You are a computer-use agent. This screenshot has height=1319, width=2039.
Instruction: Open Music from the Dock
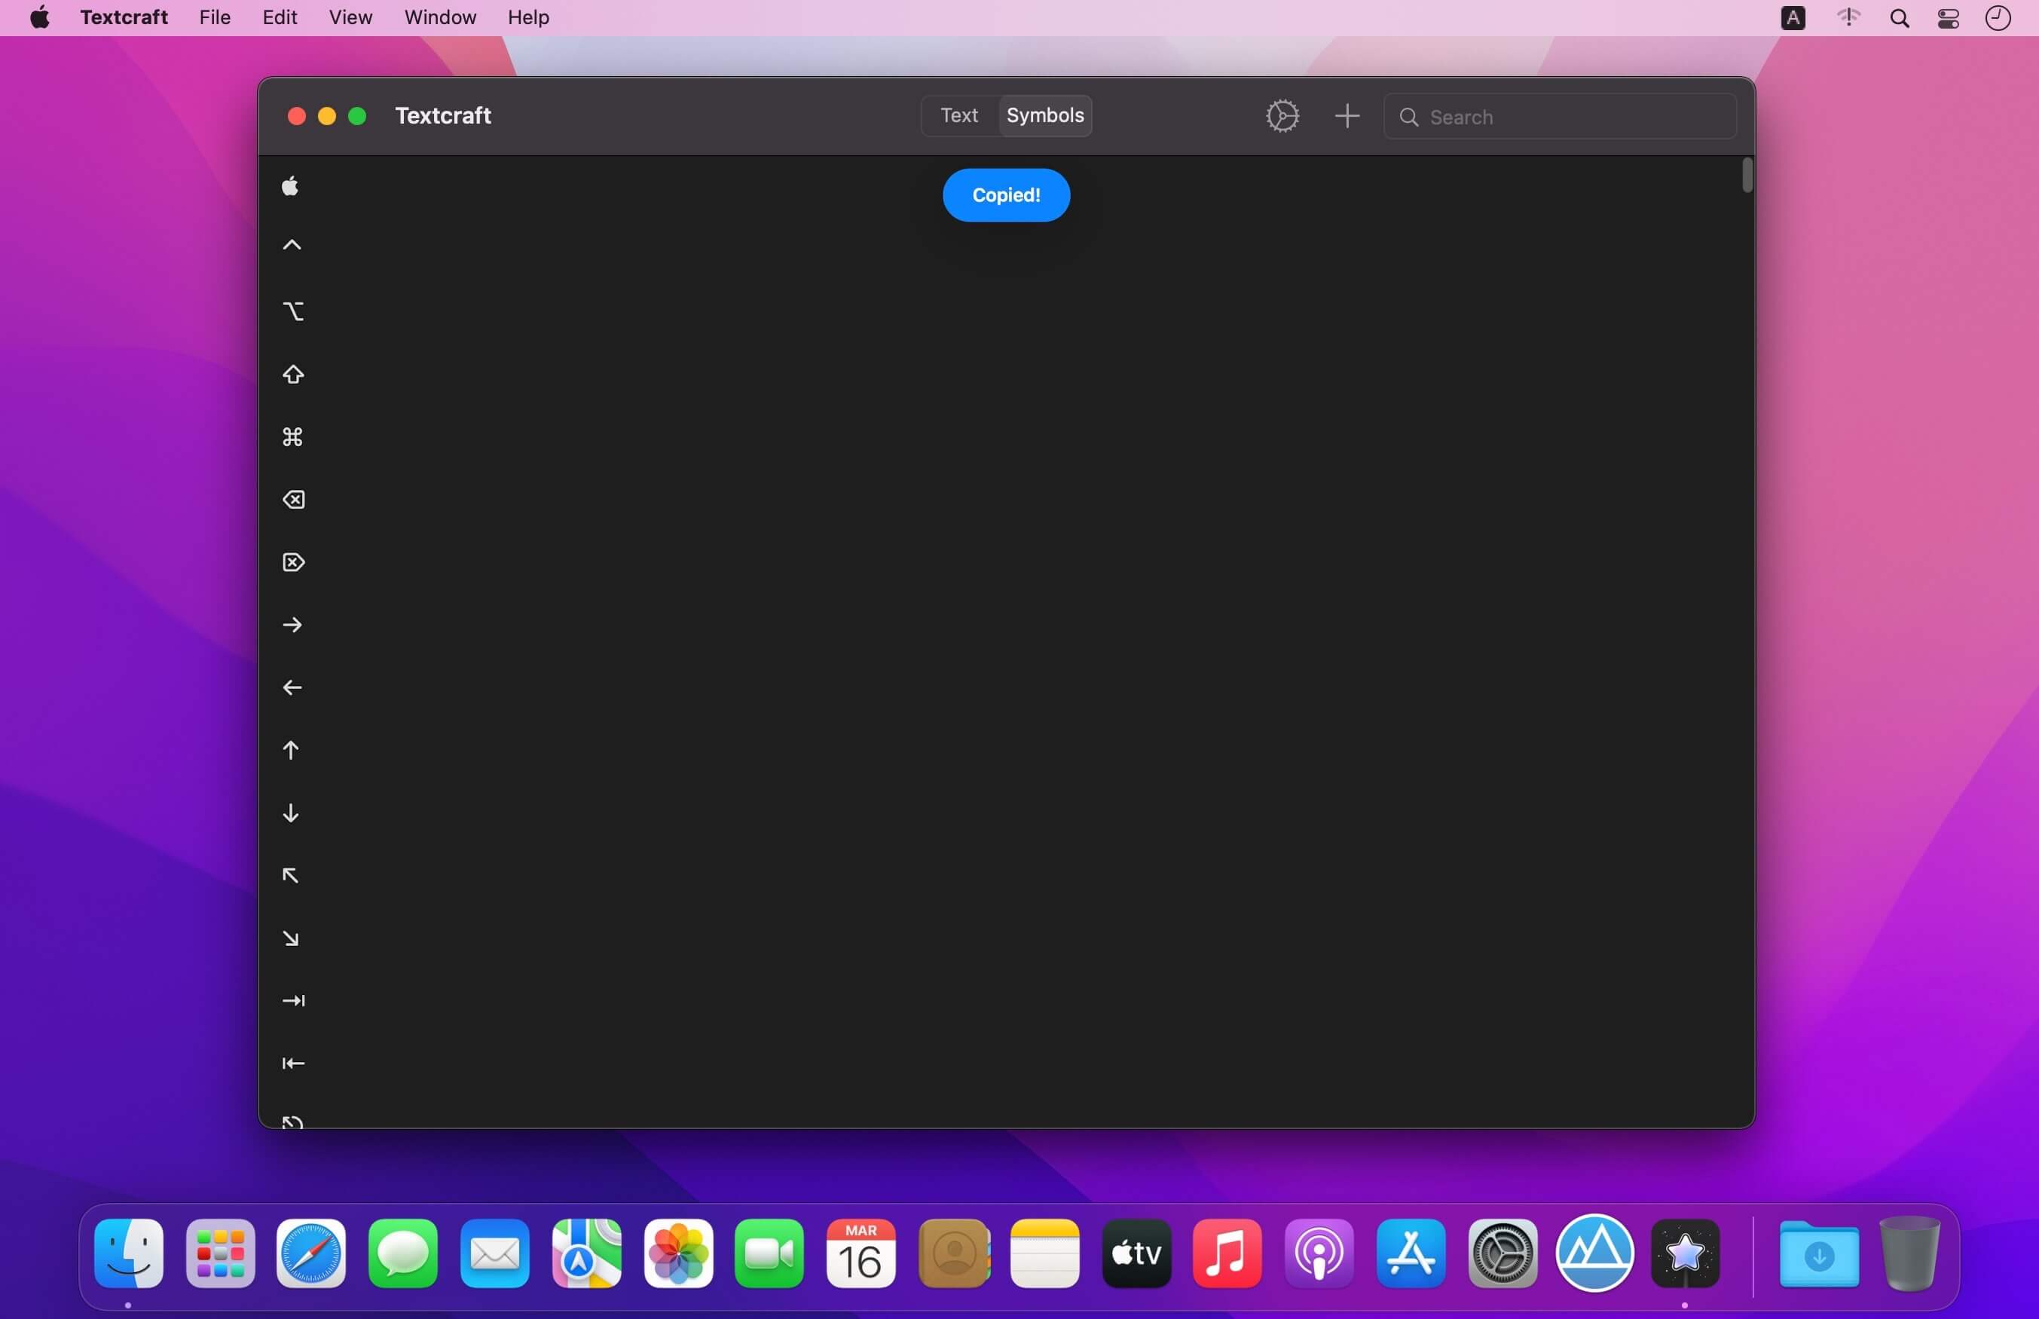[x=1227, y=1254]
